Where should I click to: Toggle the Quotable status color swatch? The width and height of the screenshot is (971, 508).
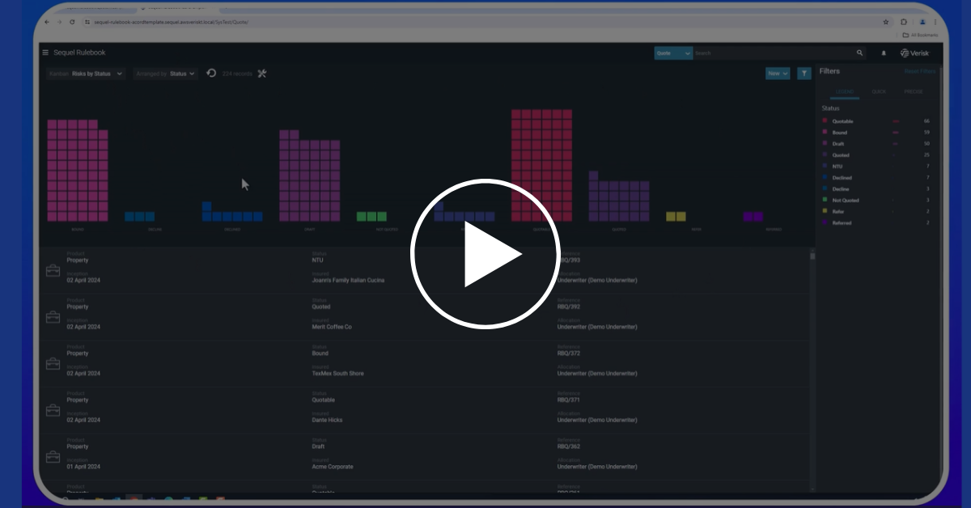pos(825,121)
